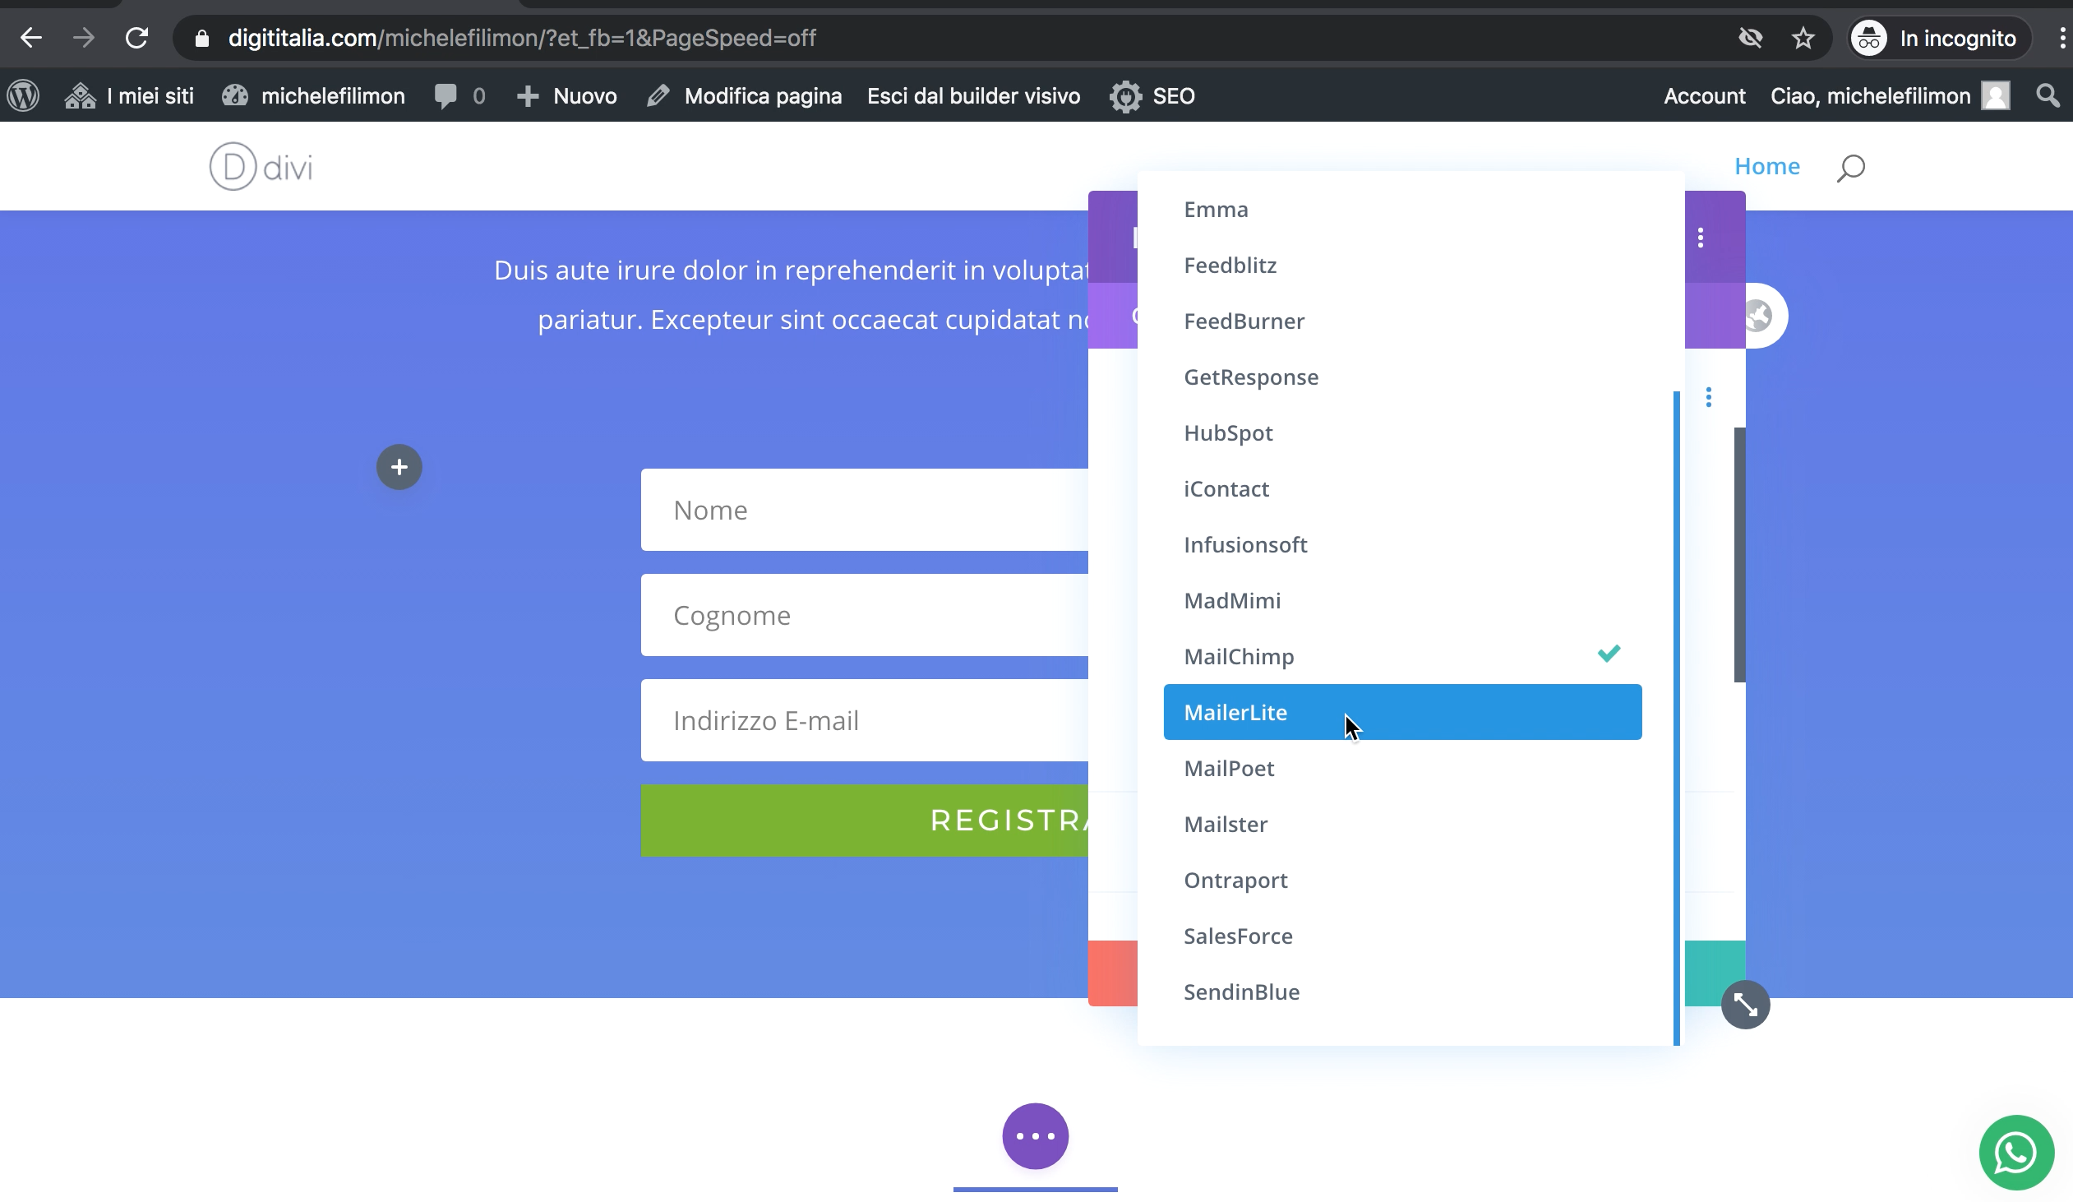The height and width of the screenshot is (1202, 2073).
Task: Open the michelefilimon site menu
Action: coord(312,95)
